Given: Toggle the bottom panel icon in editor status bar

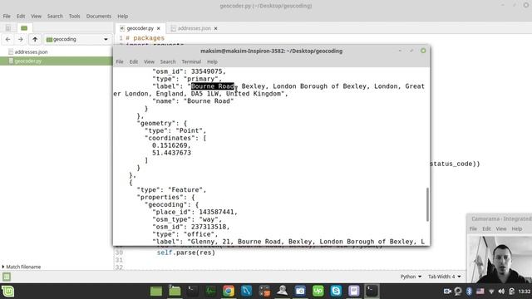Looking at the screenshot, I should tap(7, 277).
